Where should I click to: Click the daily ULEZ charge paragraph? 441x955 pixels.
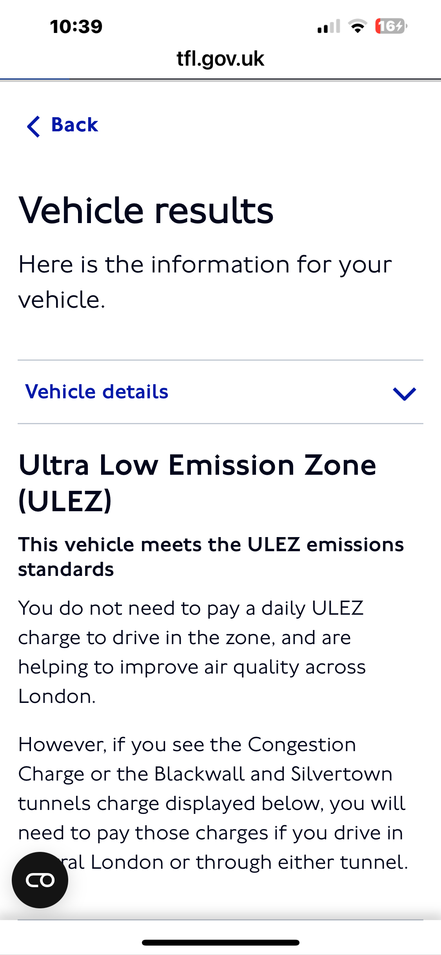pyautogui.click(x=192, y=652)
